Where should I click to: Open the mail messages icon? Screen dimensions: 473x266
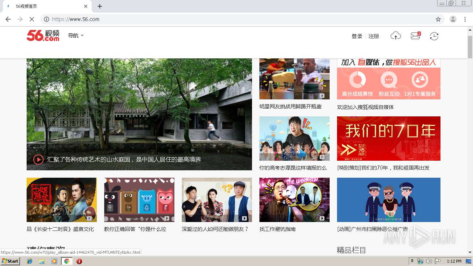(415, 36)
